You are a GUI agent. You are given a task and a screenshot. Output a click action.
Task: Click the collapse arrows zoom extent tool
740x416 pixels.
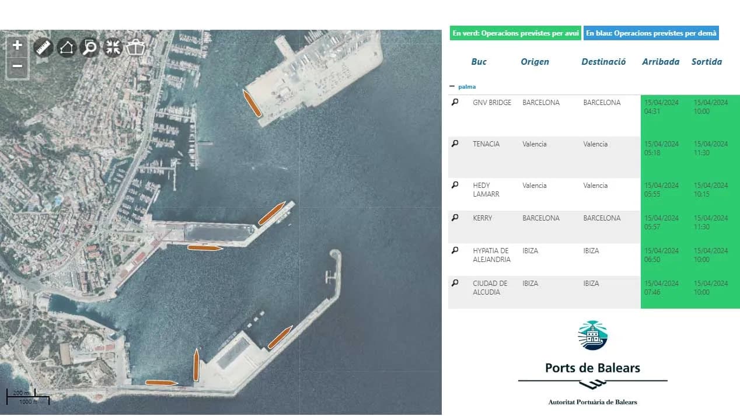(x=113, y=47)
